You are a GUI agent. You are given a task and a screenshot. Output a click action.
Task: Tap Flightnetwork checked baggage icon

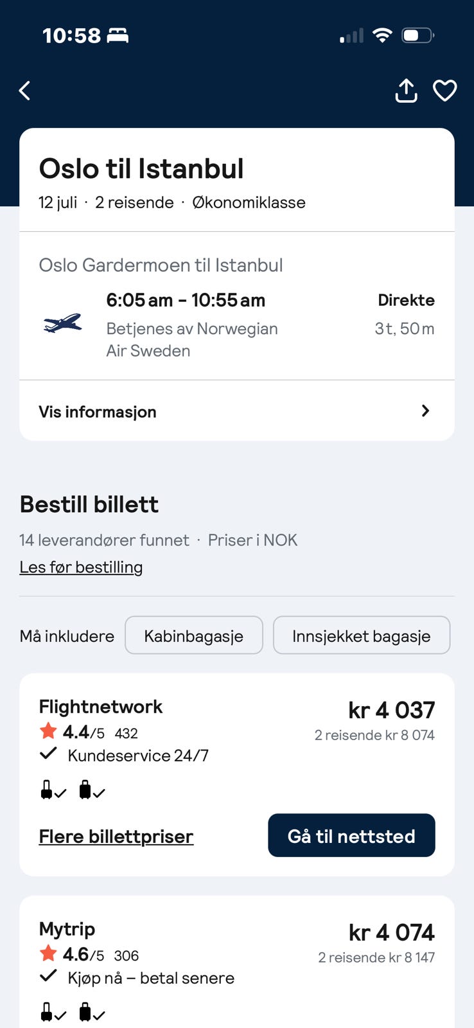[x=92, y=790]
